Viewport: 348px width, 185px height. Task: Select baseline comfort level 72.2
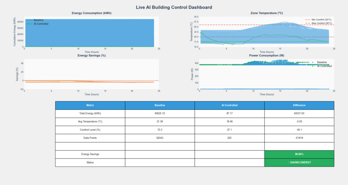pyautogui.click(x=160, y=130)
